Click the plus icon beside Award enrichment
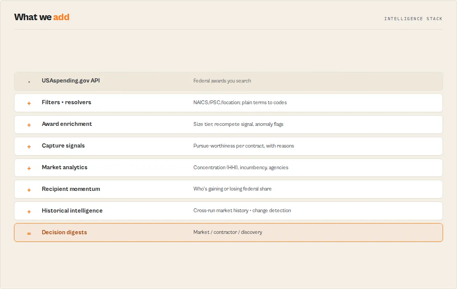The image size is (457, 289). click(29, 125)
